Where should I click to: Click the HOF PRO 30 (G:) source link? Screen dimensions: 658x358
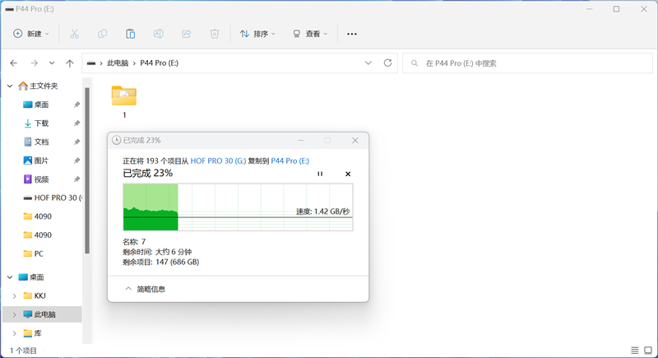tap(218, 160)
